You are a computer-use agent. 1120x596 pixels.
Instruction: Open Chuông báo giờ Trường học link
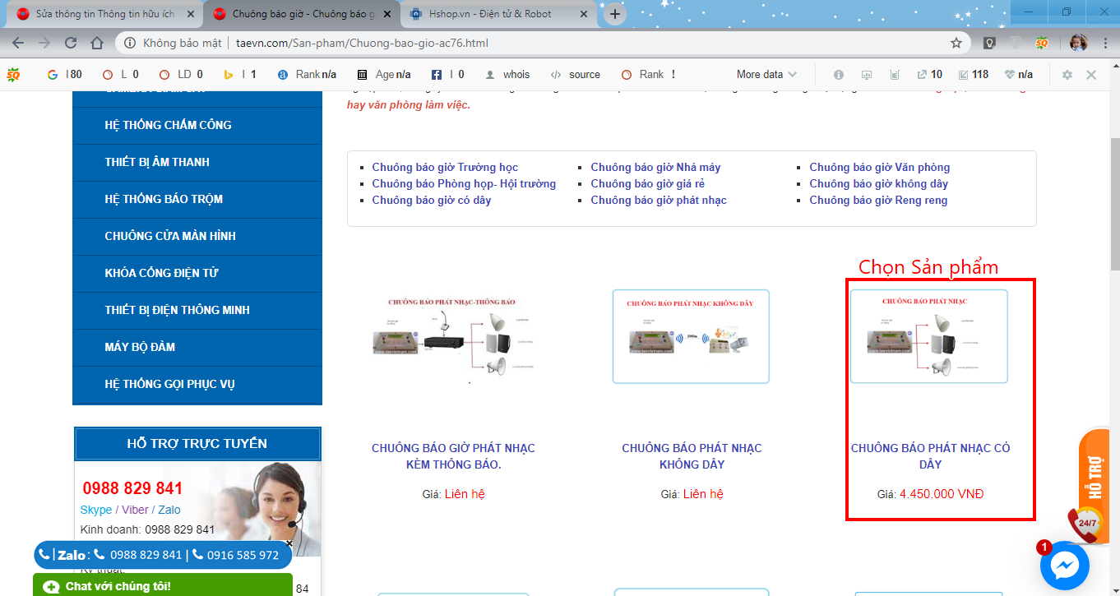point(445,167)
